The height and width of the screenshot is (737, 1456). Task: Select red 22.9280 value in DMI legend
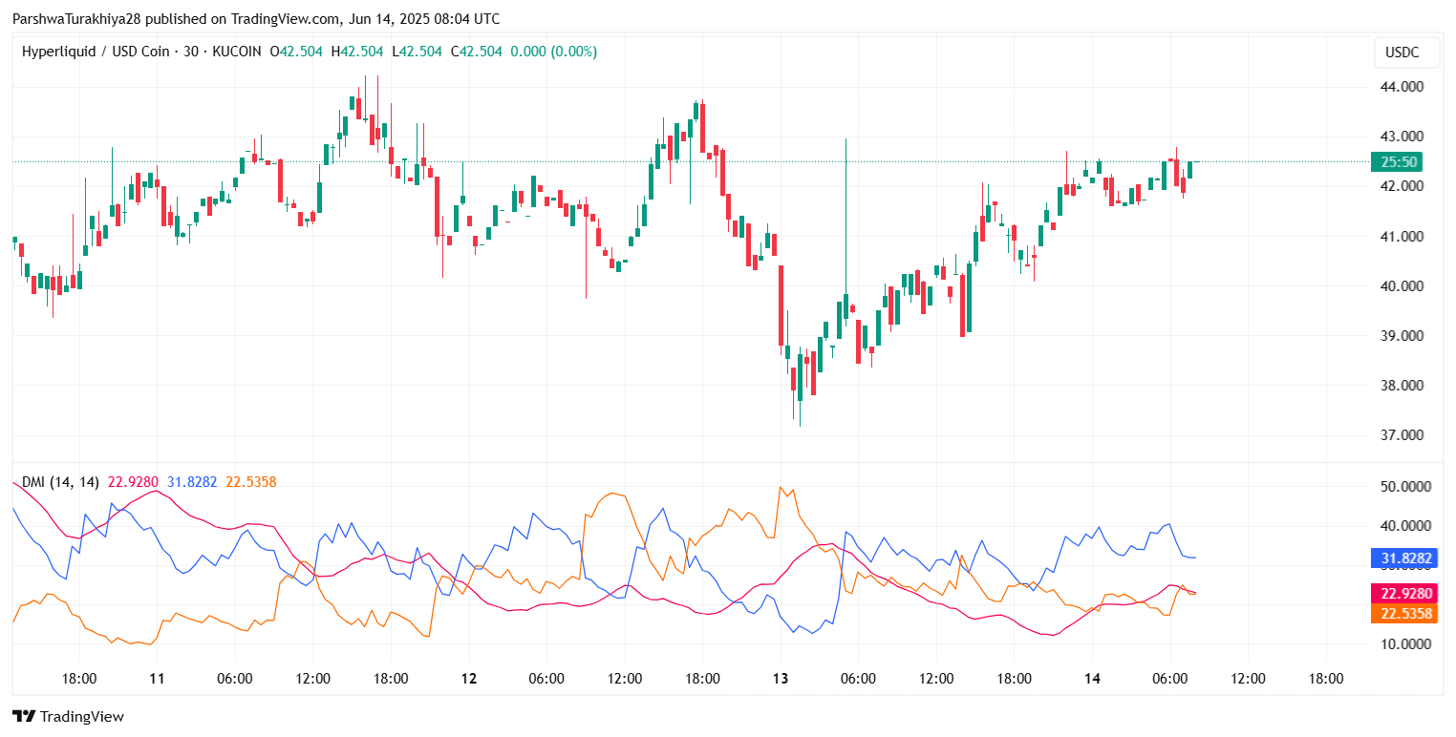point(133,482)
